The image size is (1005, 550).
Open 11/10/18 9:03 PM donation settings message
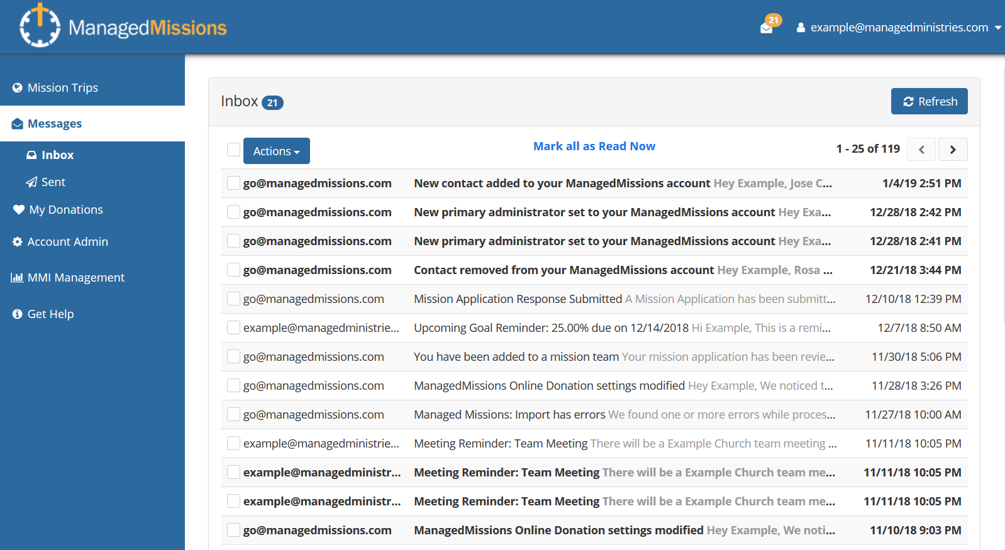click(x=558, y=531)
